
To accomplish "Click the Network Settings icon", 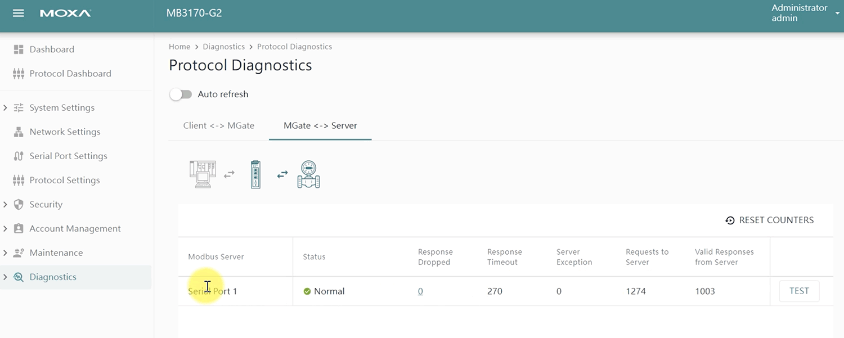I will tap(19, 132).
